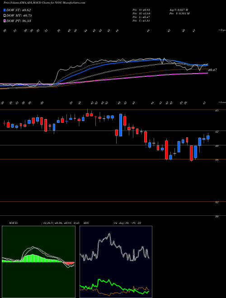Click the 'Pre O' open price value

click(x=141, y=10)
